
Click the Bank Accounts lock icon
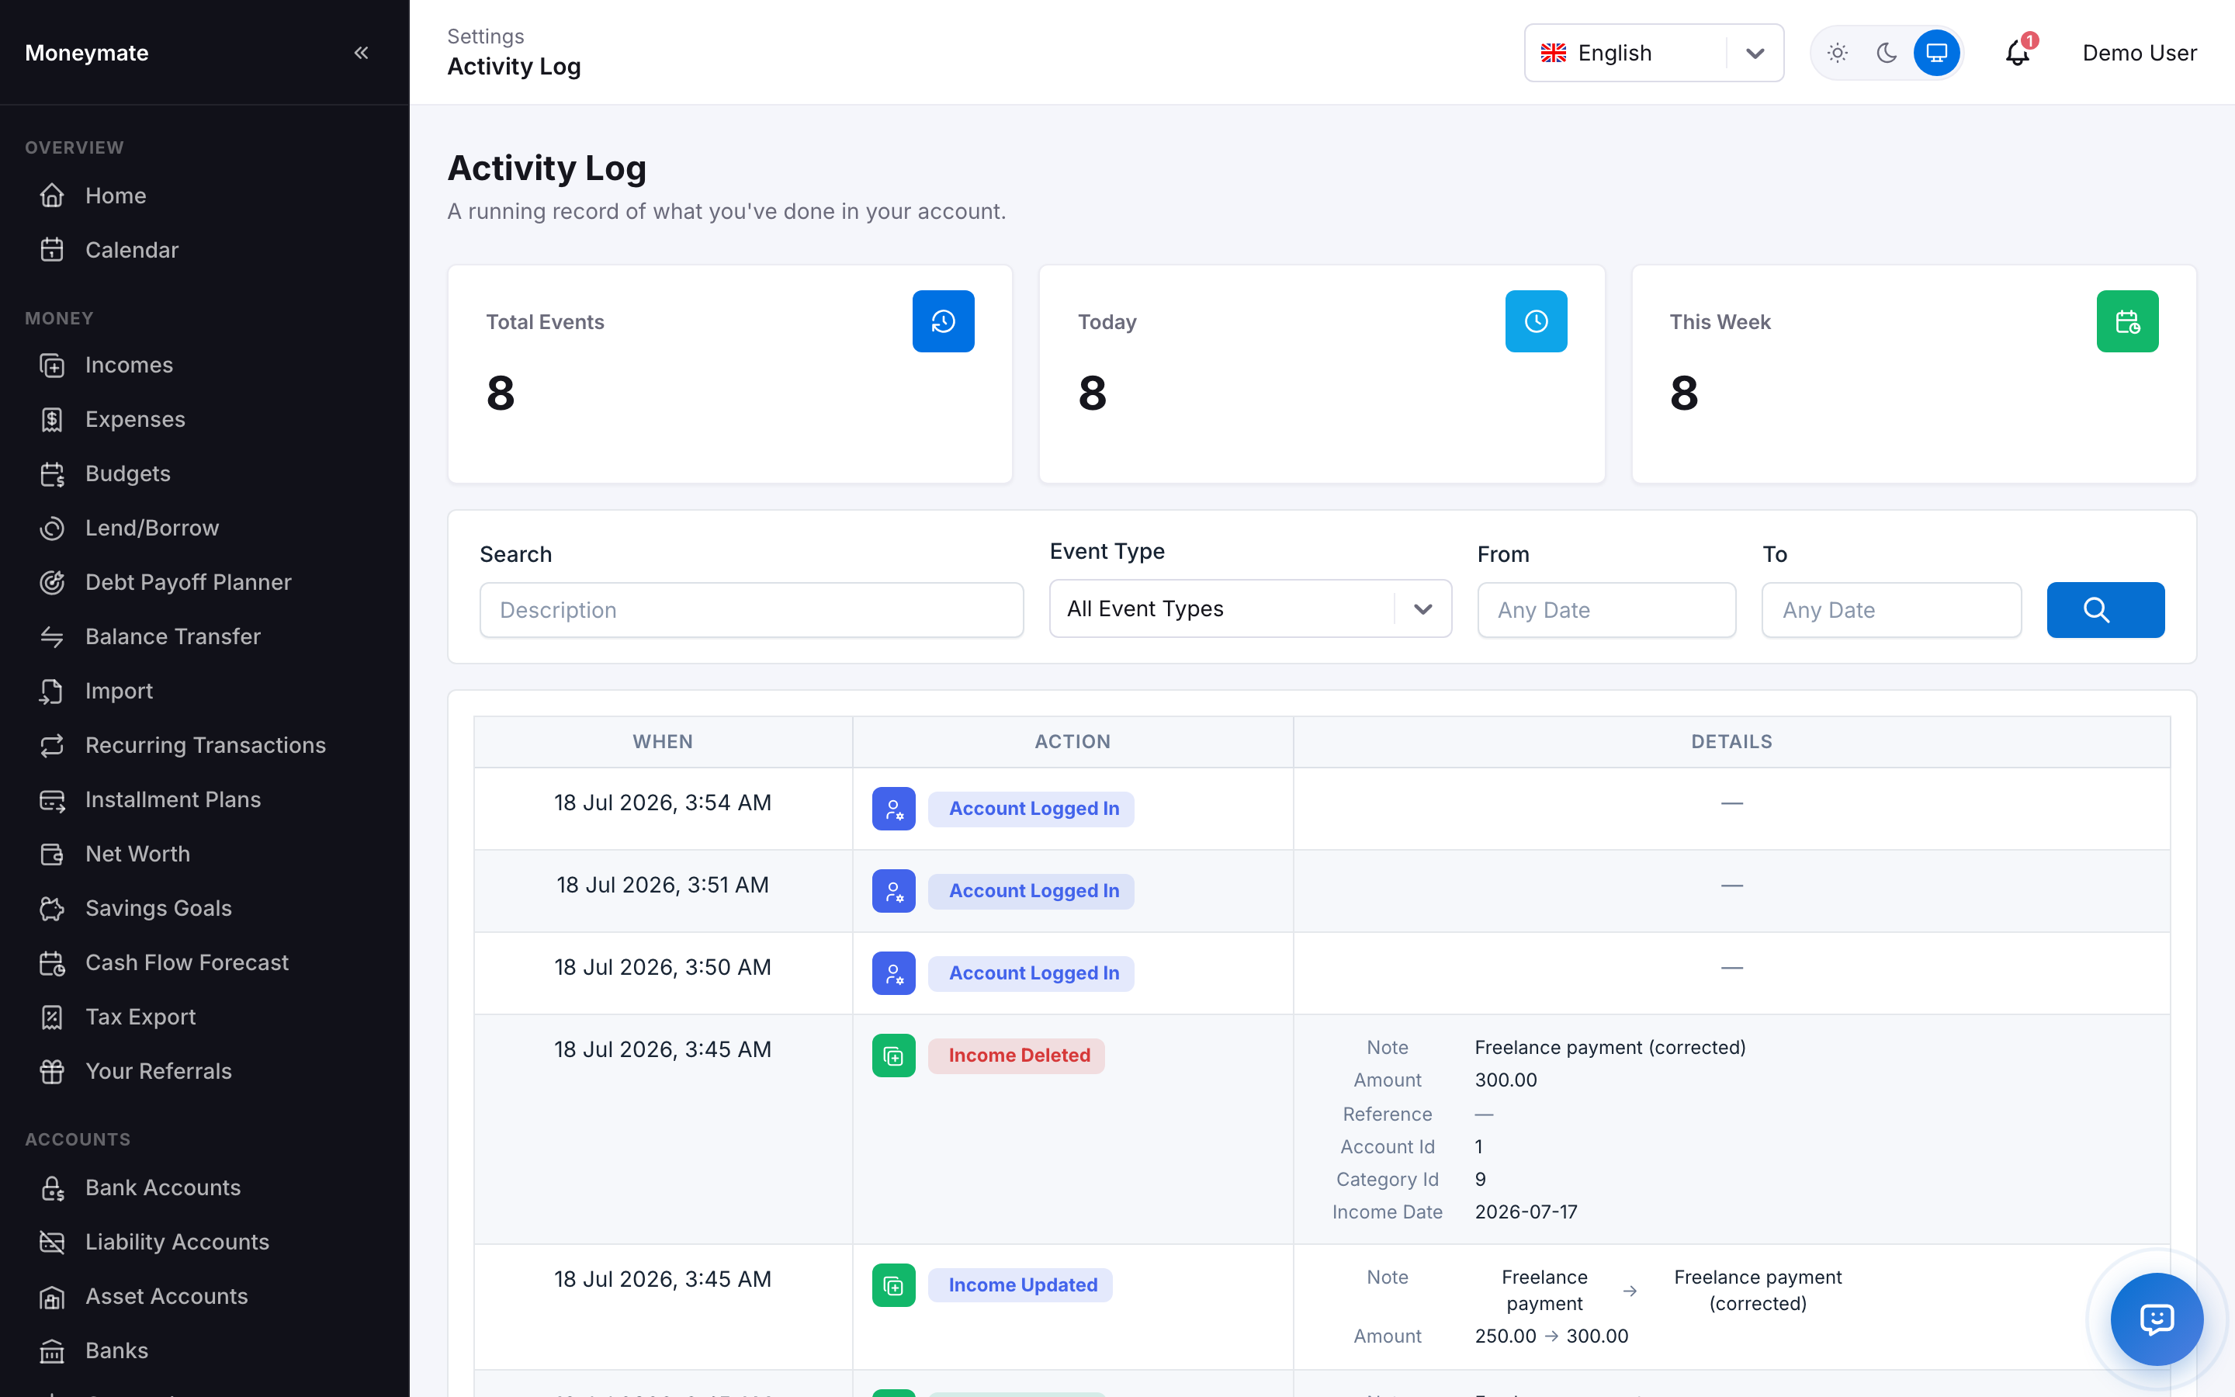click(53, 1187)
